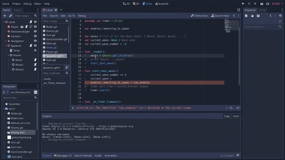Collapse the Waves node
This screenshot has width=285, height=160.
8,55
